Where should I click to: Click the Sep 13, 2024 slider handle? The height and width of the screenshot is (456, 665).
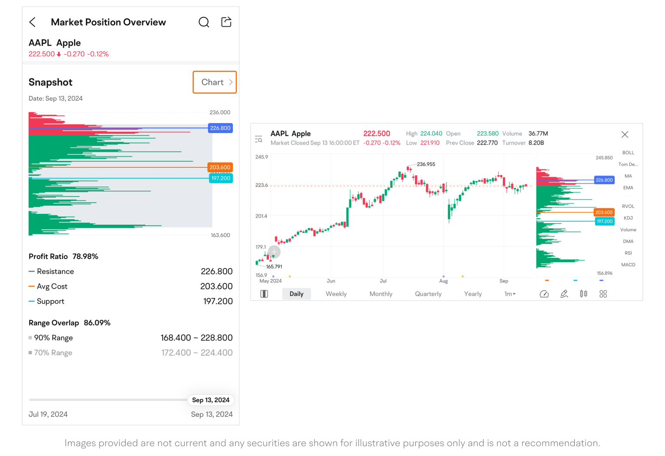point(211,400)
